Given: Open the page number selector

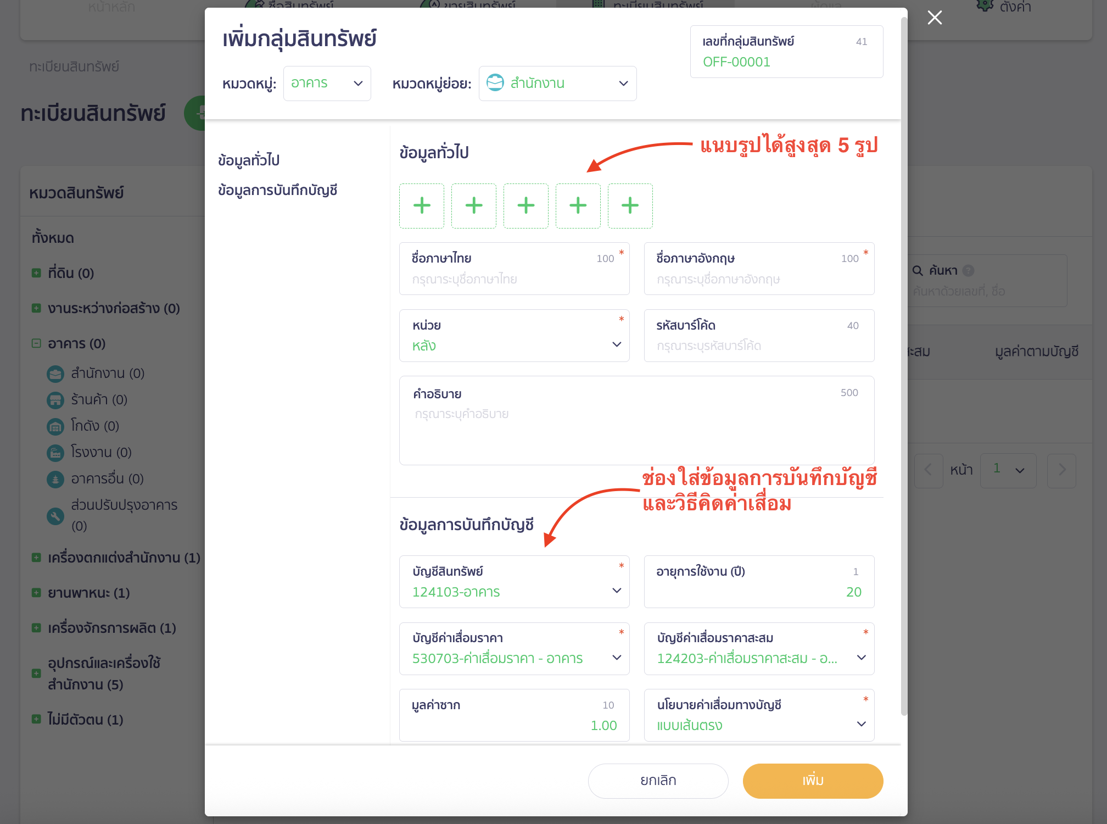Looking at the screenshot, I should (1008, 470).
